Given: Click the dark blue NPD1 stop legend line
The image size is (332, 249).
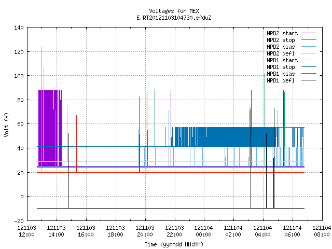Looking at the screenshot, I should pos(309,67).
